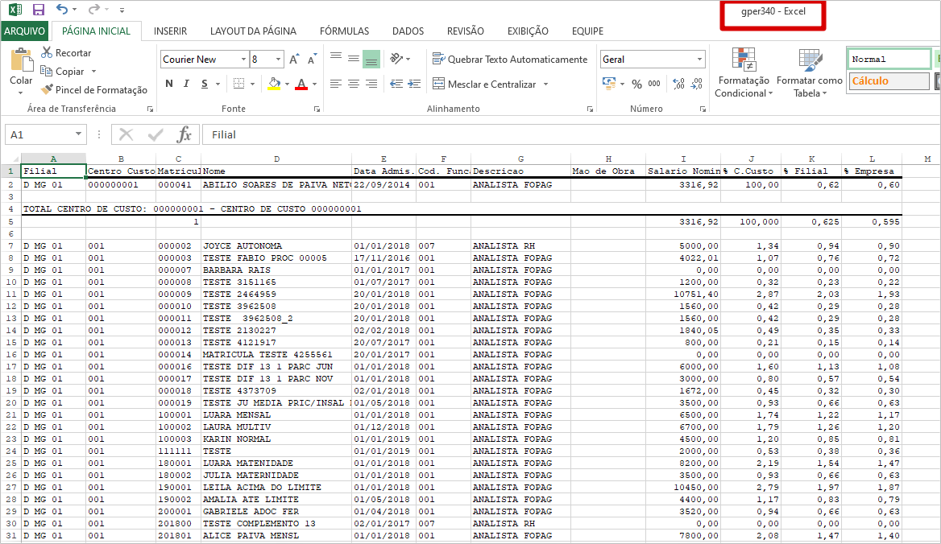Apply yellow fill color bucket

pos(274,84)
